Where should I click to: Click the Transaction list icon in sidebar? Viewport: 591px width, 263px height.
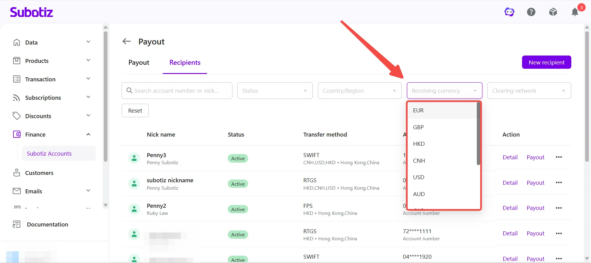click(x=17, y=79)
